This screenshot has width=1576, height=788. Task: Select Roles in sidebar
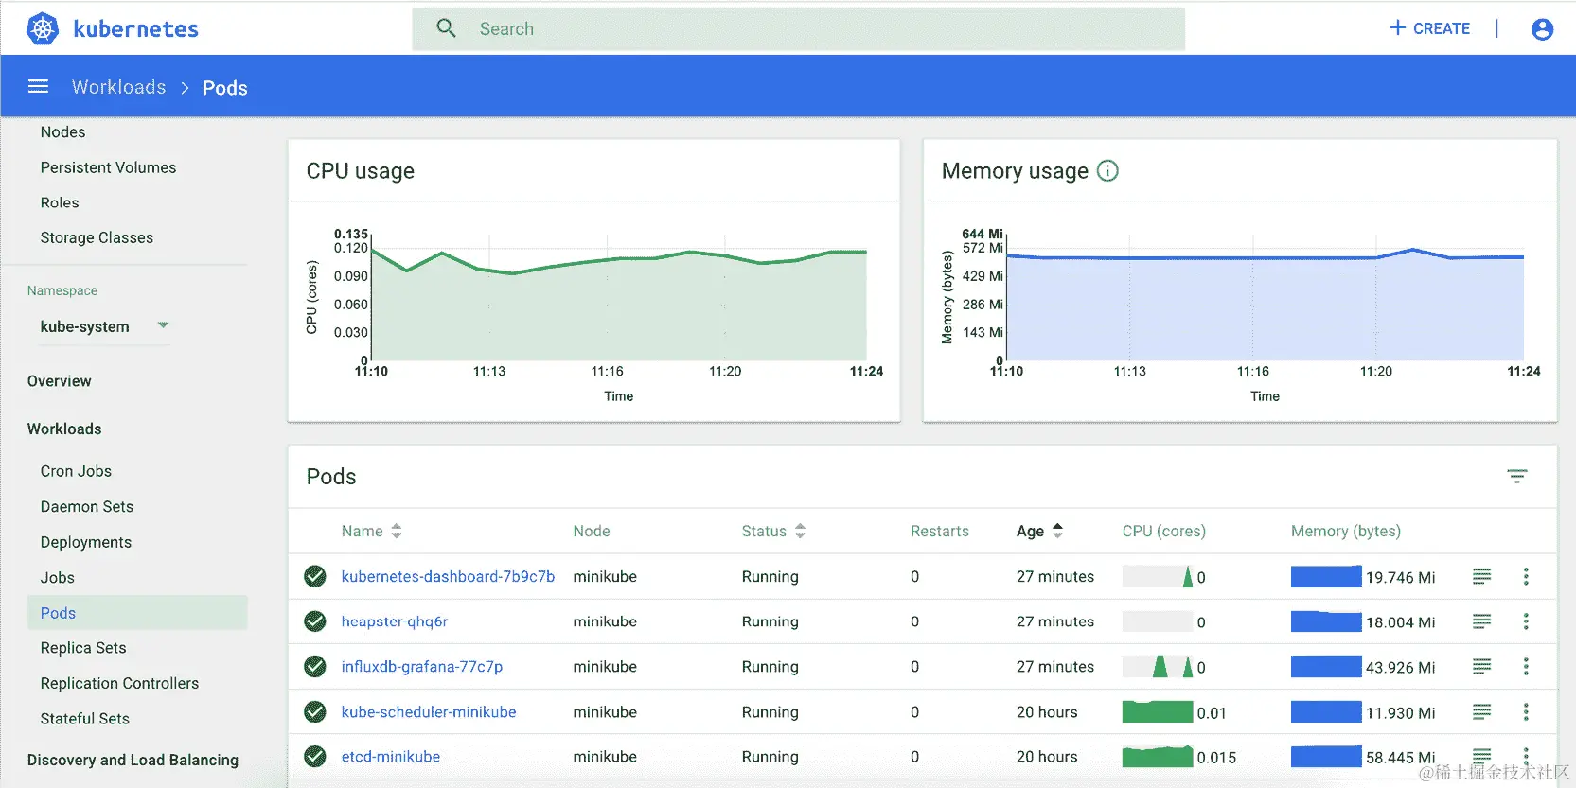pyautogui.click(x=60, y=202)
